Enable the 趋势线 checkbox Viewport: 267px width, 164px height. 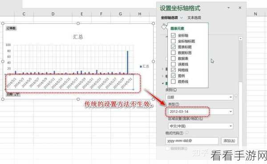(173, 81)
